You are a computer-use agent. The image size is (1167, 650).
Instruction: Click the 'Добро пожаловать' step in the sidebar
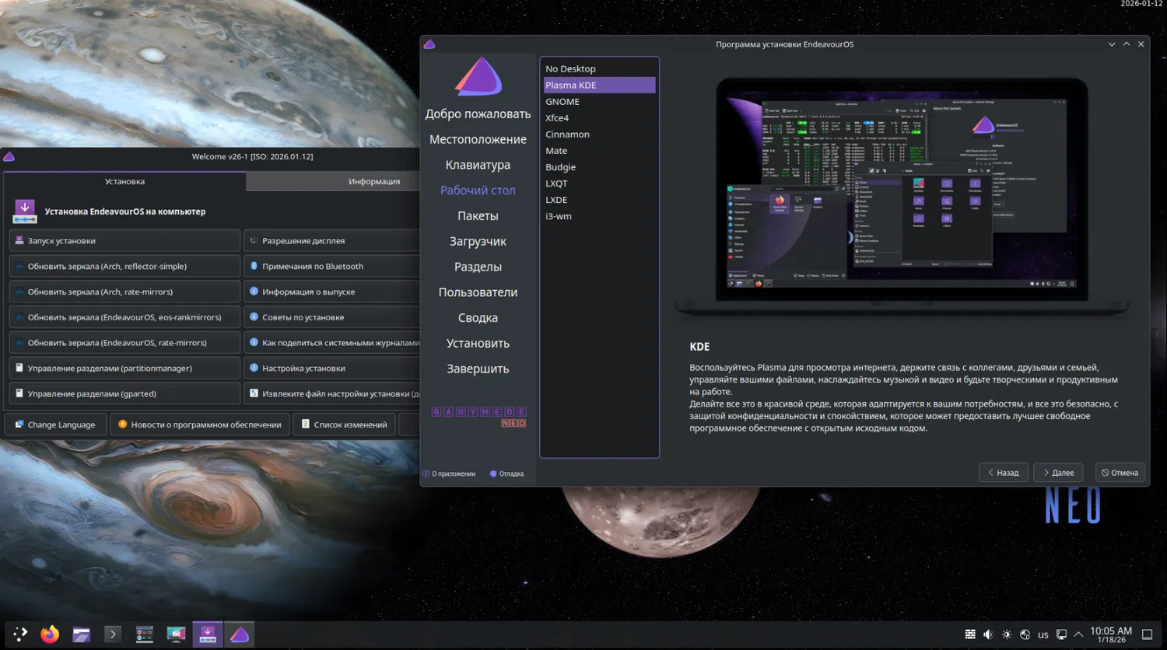point(478,114)
